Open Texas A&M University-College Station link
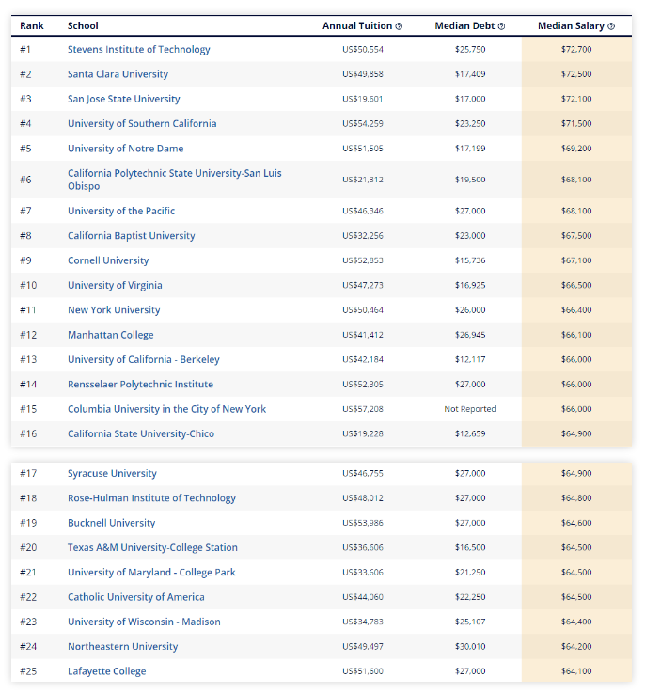 (x=152, y=547)
